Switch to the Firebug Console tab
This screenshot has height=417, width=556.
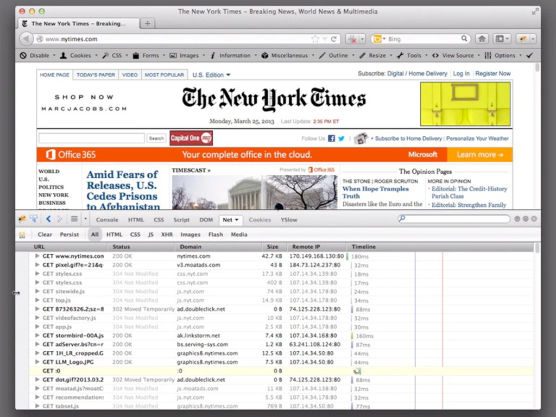click(x=107, y=220)
